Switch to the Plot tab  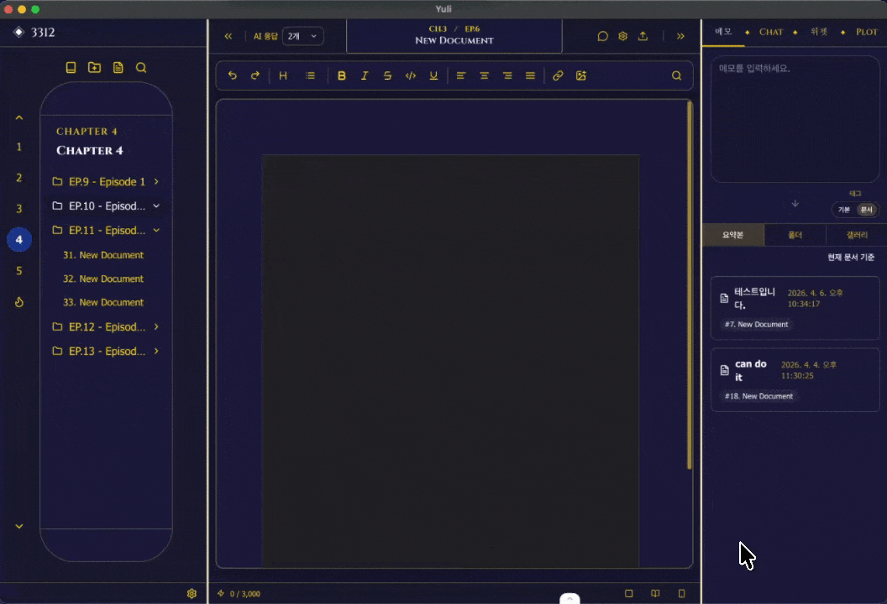[x=866, y=32]
